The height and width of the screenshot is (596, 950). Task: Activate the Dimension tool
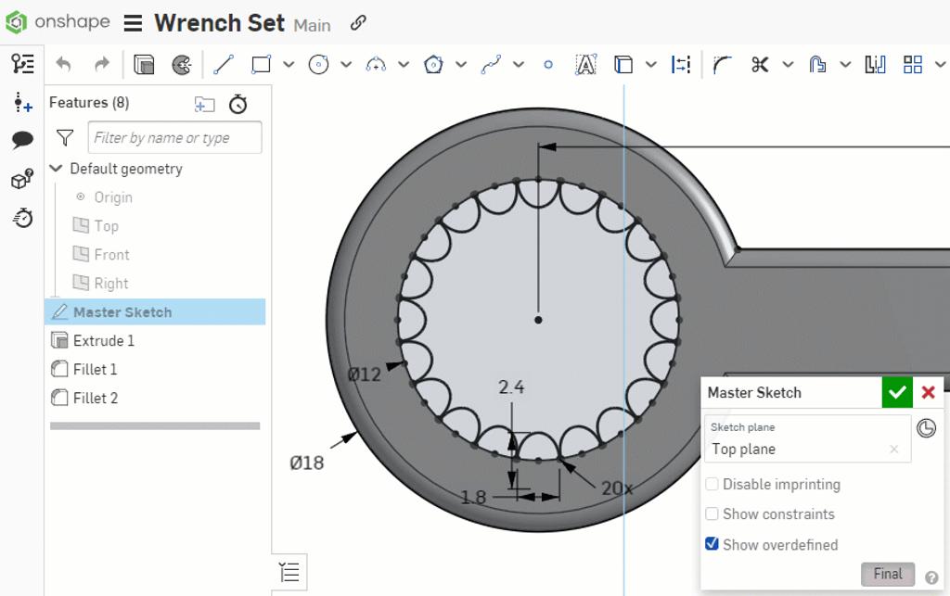coord(682,64)
